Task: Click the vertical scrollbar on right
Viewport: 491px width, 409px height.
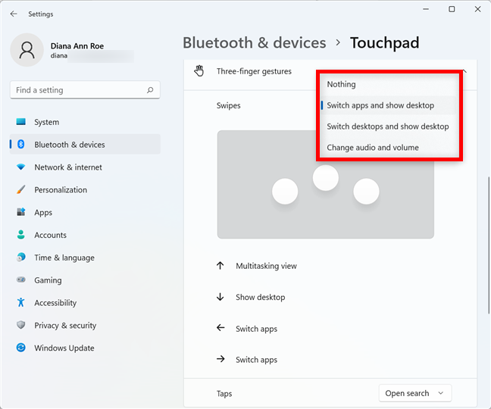Action: coord(489,245)
